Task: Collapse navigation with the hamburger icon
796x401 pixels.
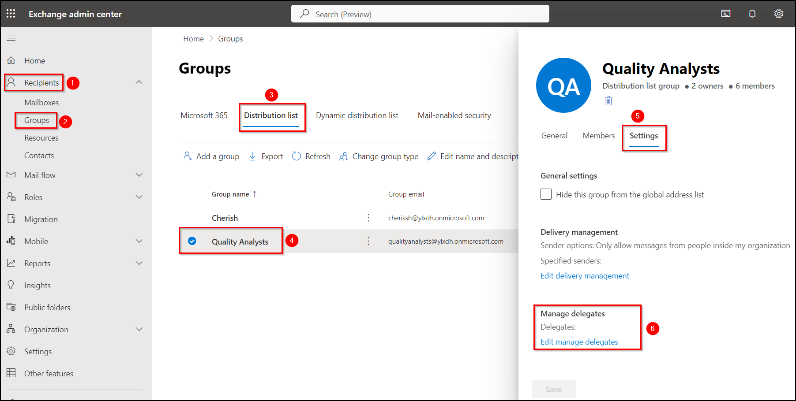Action: [11, 38]
